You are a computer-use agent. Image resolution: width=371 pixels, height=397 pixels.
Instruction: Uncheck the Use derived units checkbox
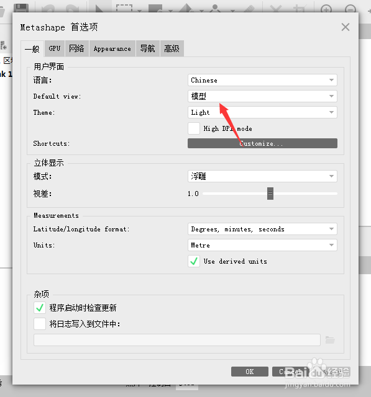tap(194, 261)
